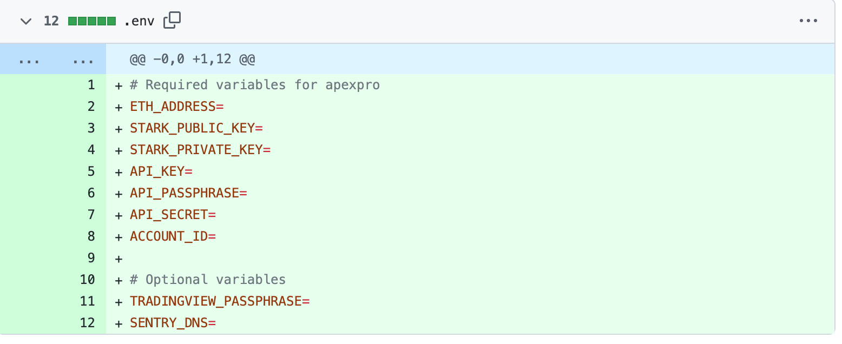Click the 12 changes count
This screenshot has width=842, height=344.
click(x=51, y=22)
